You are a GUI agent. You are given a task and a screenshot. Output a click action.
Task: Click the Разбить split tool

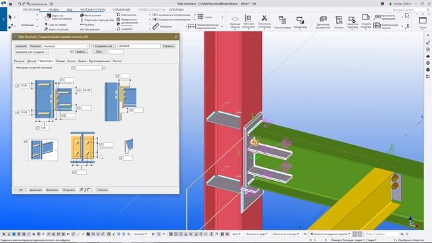pyautogui.click(x=87, y=24)
